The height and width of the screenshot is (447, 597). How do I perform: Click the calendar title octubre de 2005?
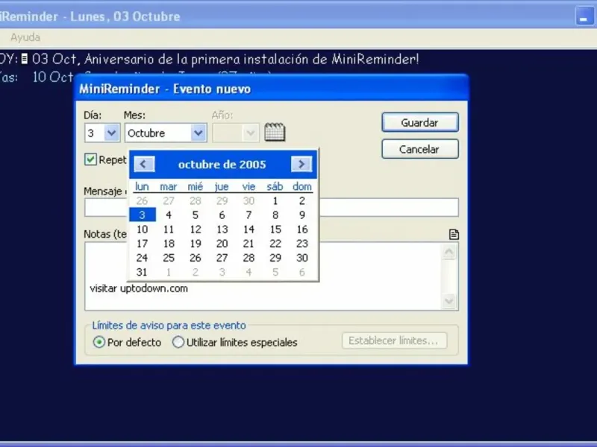(222, 165)
